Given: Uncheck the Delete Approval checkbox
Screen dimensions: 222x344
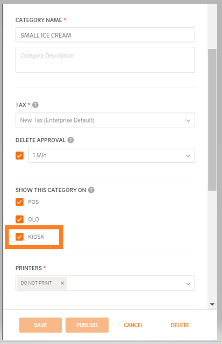Looking at the screenshot, I should pyautogui.click(x=19, y=155).
